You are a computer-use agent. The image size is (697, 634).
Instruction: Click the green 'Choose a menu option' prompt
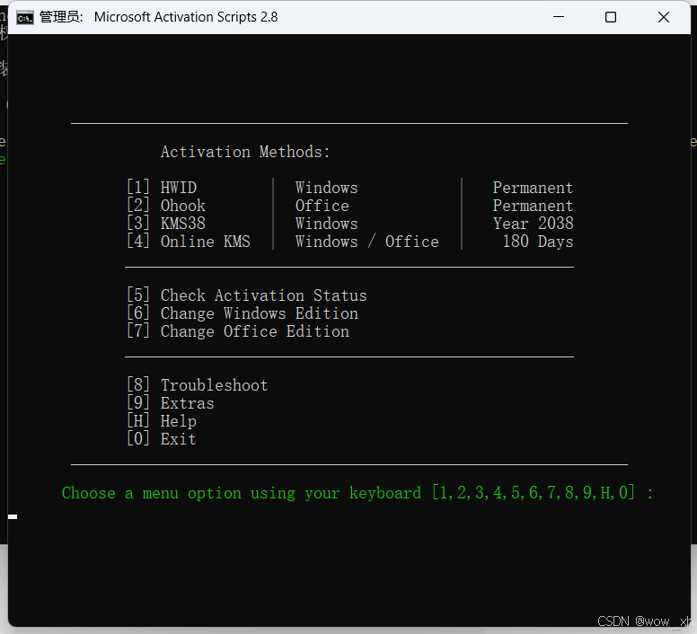(x=357, y=493)
